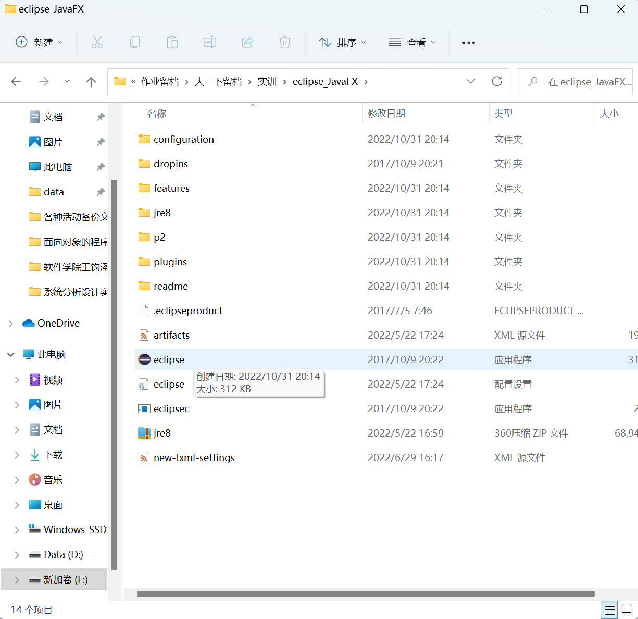Select the p2 folder row
This screenshot has width=638, height=619.
(x=385, y=237)
